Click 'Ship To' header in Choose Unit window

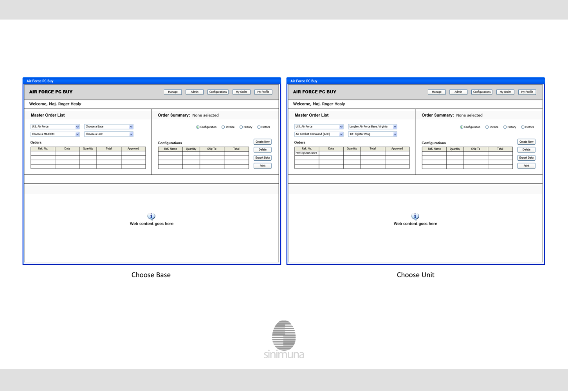(x=476, y=149)
